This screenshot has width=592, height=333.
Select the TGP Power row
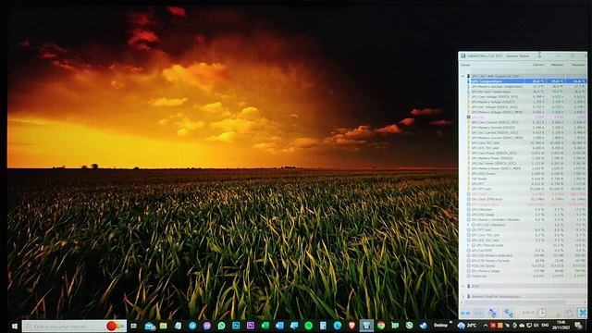coord(526,179)
